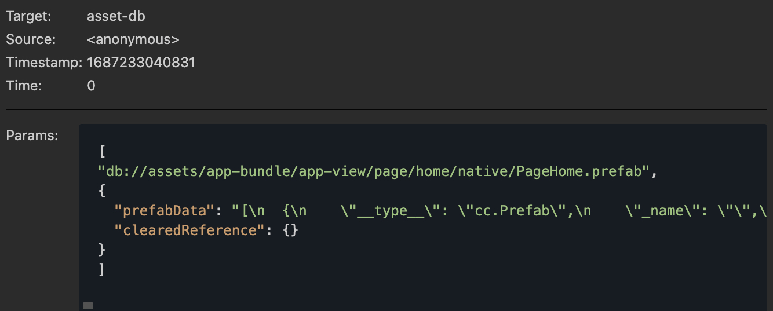The image size is (773, 311).
Task: Click the Target label
Action: (x=28, y=16)
